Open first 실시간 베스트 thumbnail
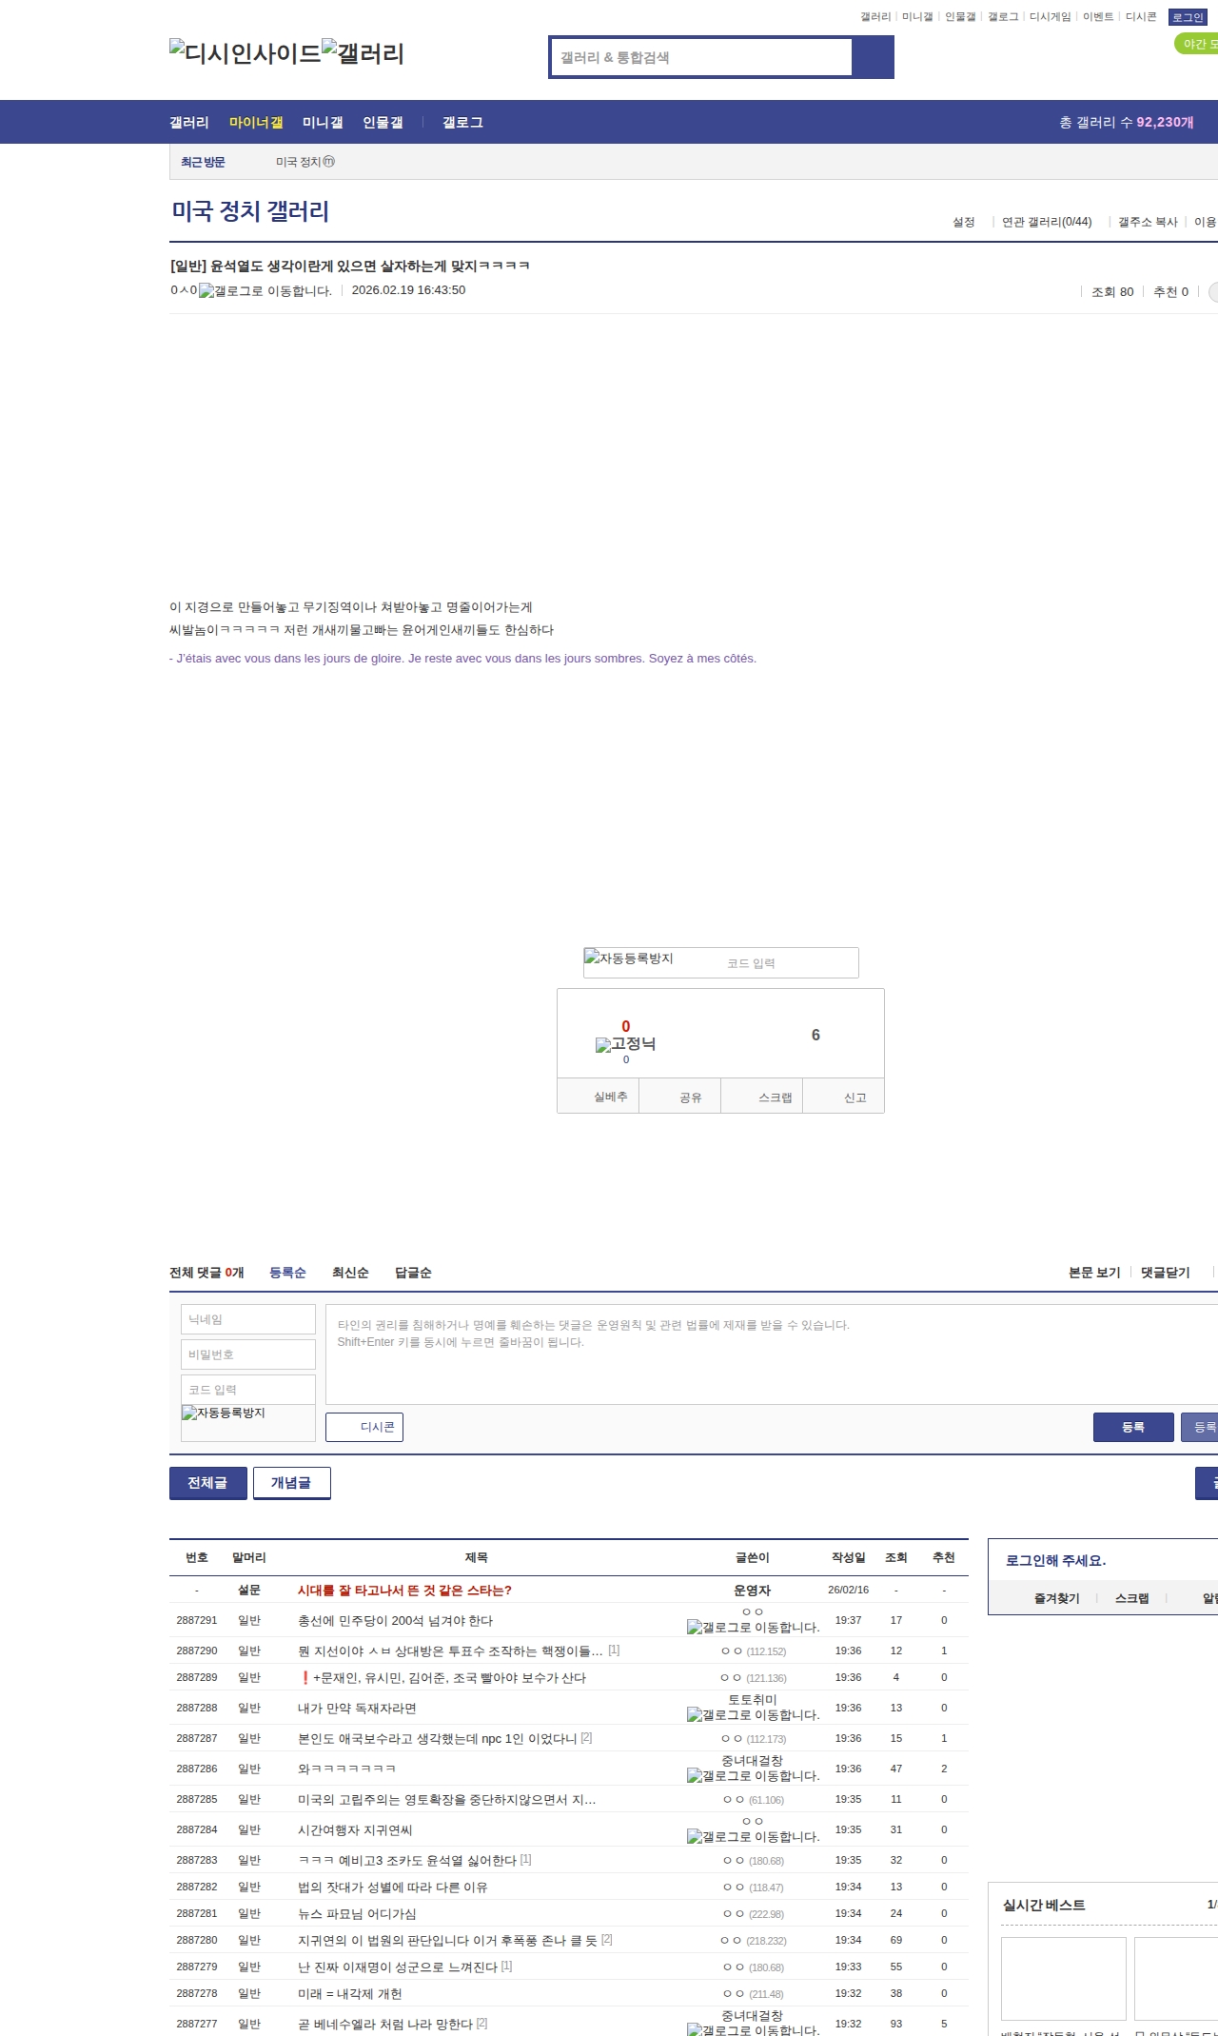The image size is (1218, 2036). (x=1064, y=1979)
